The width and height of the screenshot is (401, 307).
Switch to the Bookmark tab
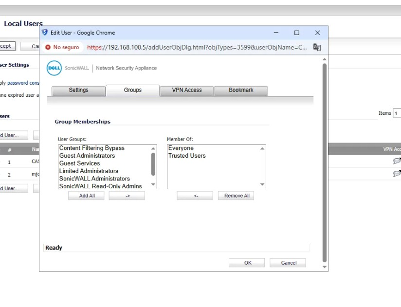(241, 90)
